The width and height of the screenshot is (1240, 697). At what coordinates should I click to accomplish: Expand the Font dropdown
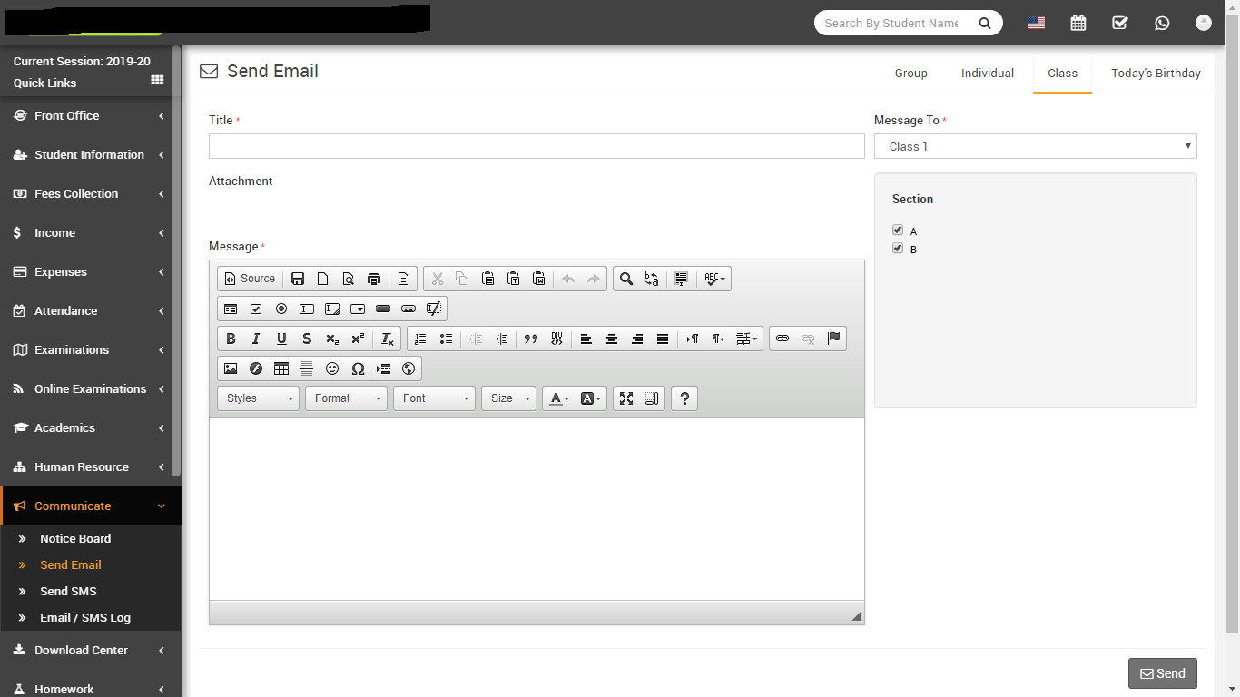(x=435, y=398)
